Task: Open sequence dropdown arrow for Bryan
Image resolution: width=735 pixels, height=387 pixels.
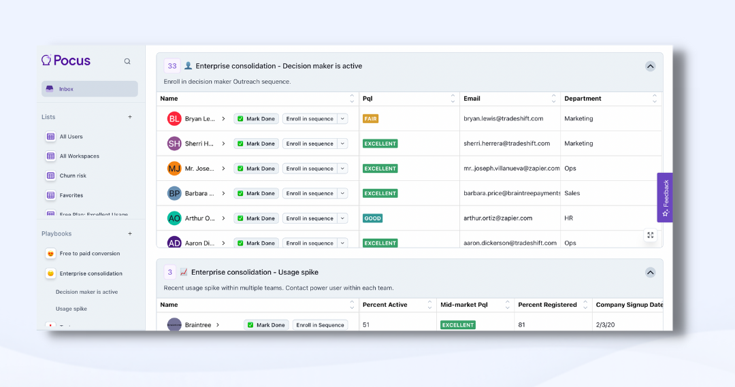Action: 342,118
